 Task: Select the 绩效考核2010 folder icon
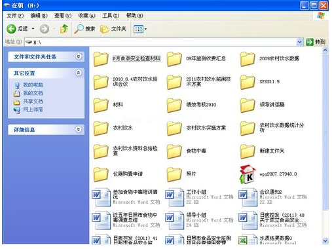(x=174, y=105)
